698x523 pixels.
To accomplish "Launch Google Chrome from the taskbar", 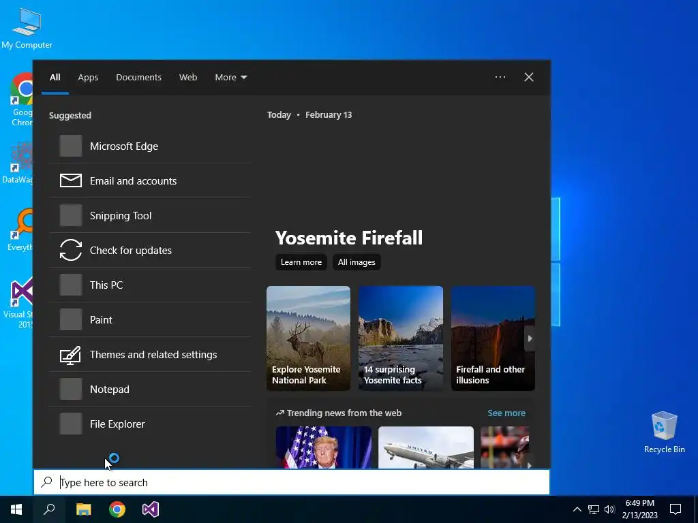I will pos(117,509).
